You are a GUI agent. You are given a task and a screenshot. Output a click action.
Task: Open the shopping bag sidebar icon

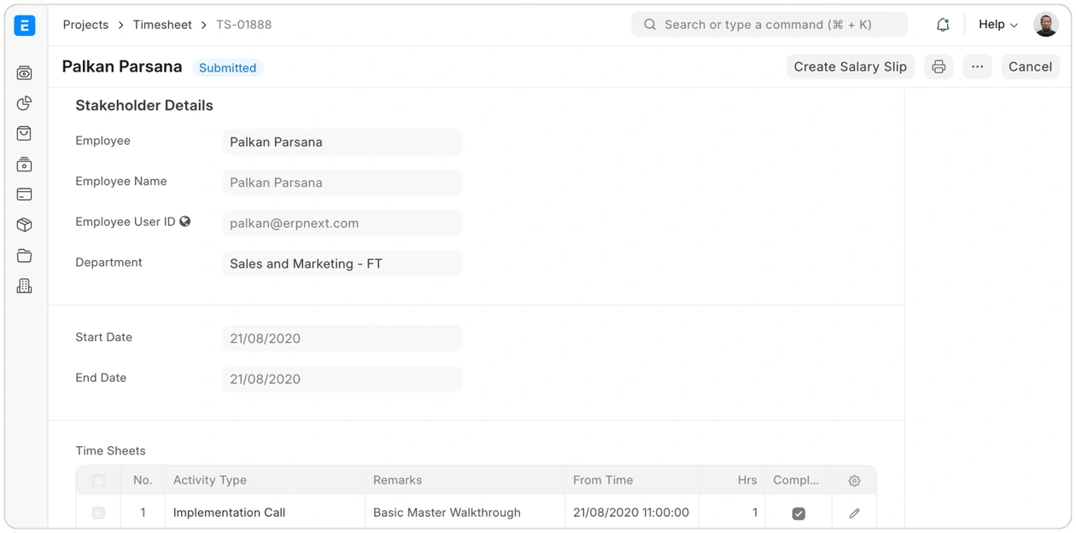pos(25,134)
